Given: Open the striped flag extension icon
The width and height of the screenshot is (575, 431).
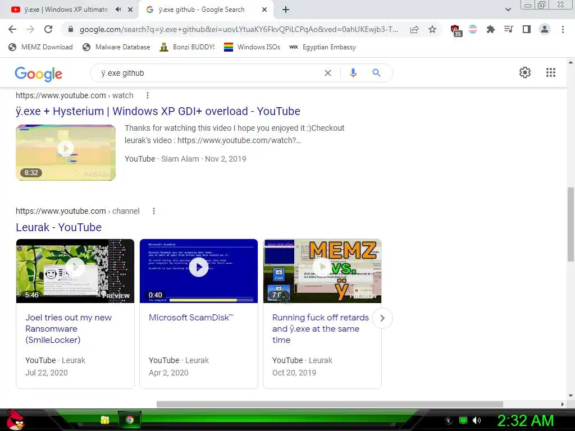Looking at the screenshot, I should point(473,29).
